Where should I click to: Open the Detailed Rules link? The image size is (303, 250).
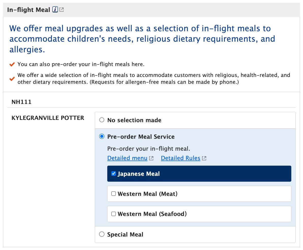(180, 158)
